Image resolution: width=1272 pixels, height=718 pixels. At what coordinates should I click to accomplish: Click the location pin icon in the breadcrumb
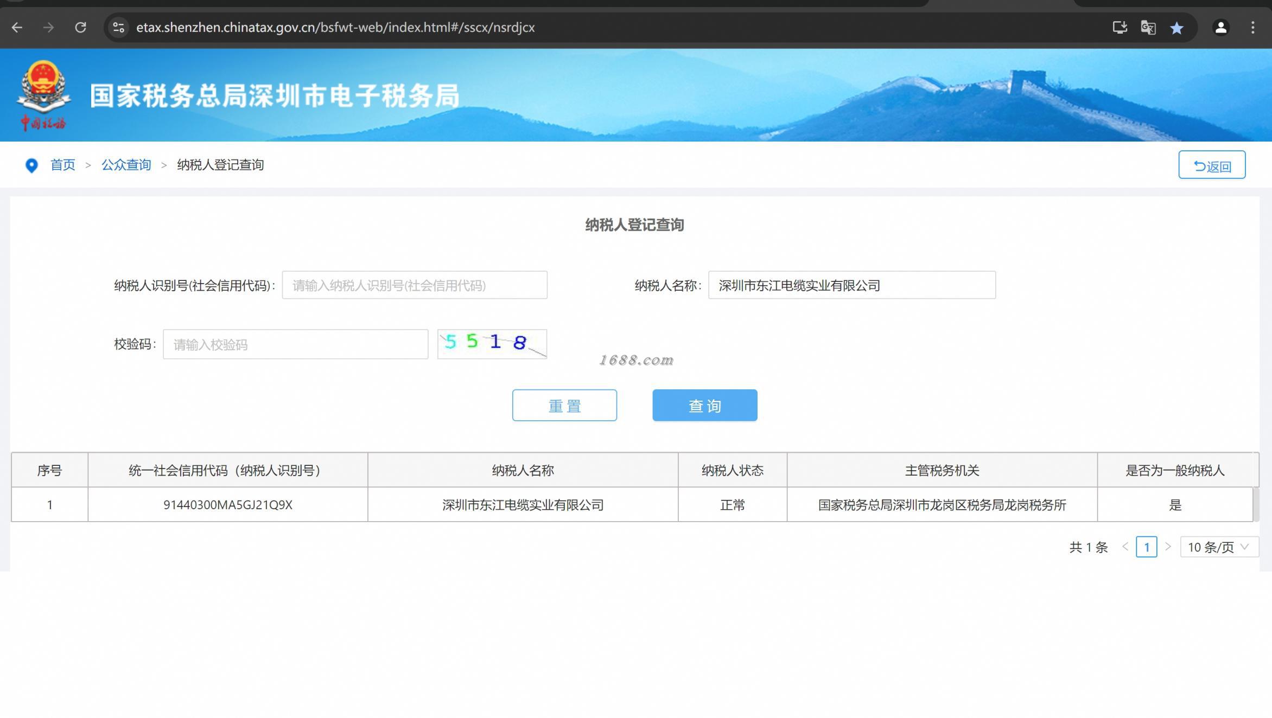[31, 165]
